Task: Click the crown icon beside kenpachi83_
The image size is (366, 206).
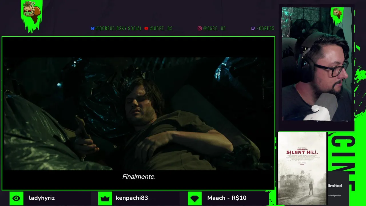Action: click(x=105, y=198)
